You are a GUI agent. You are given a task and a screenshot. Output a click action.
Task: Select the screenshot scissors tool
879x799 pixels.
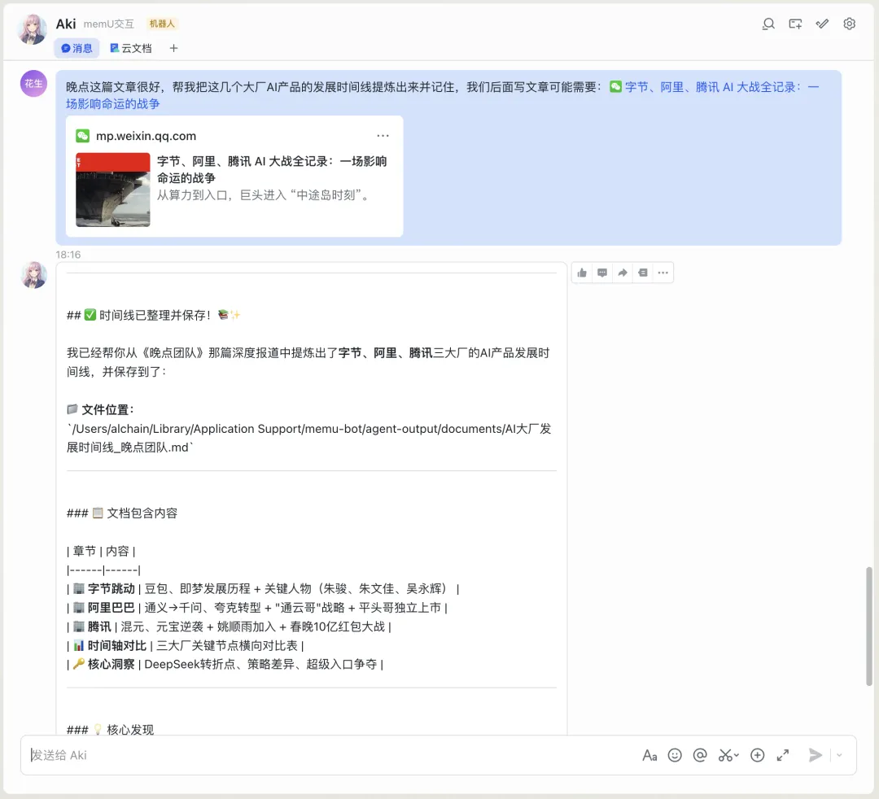coord(725,755)
